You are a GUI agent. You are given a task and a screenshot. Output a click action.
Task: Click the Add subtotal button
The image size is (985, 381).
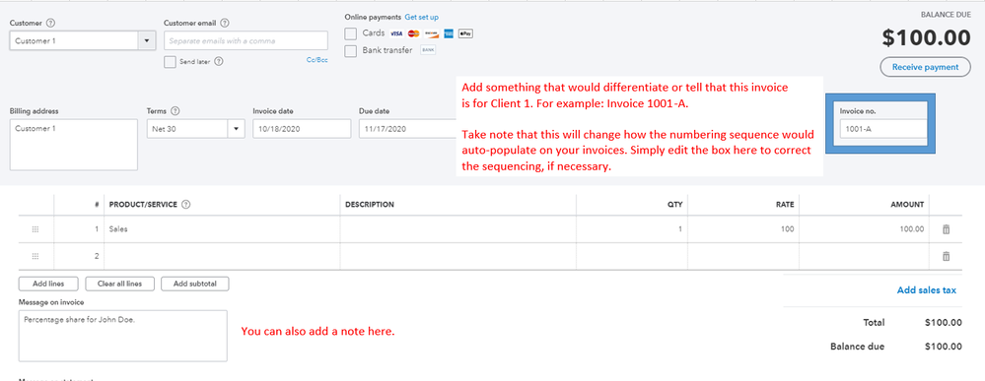(x=195, y=284)
